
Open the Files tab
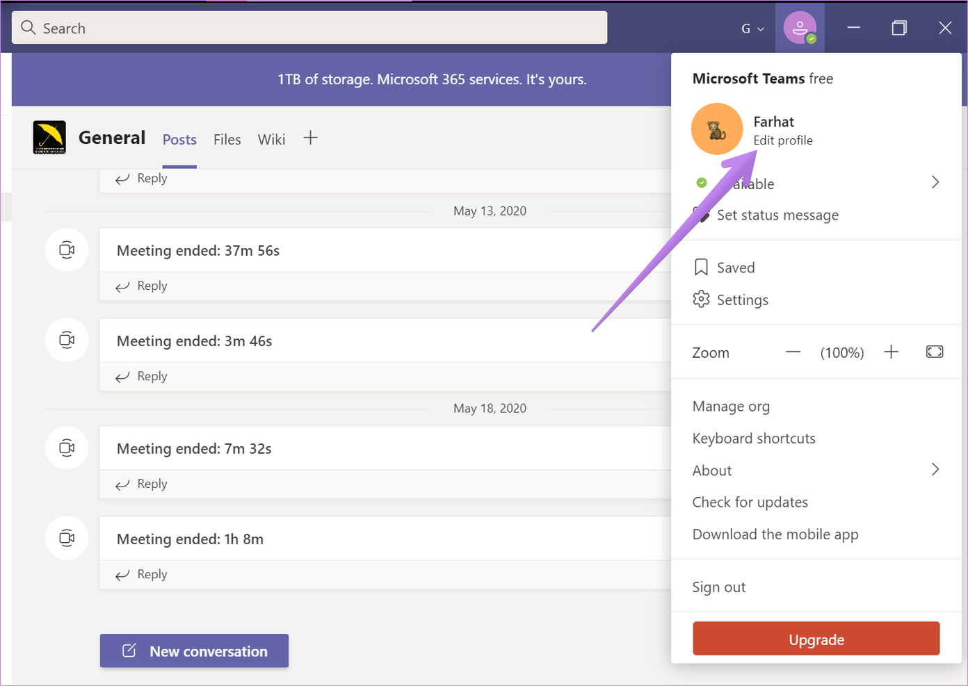[227, 140]
